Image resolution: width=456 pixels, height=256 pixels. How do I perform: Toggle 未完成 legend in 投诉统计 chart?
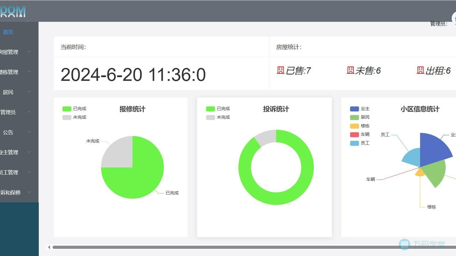[x=218, y=117]
